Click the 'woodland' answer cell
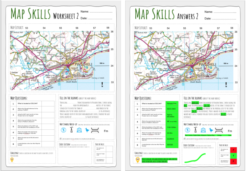The image size is (246, 171). [x=172, y=139]
